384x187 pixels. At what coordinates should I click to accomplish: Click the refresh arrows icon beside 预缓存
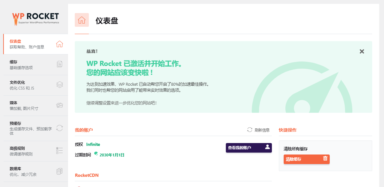point(59,128)
